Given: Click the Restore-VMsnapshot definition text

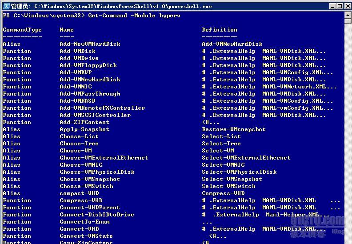Looking at the screenshot, I should coord(234,129).
